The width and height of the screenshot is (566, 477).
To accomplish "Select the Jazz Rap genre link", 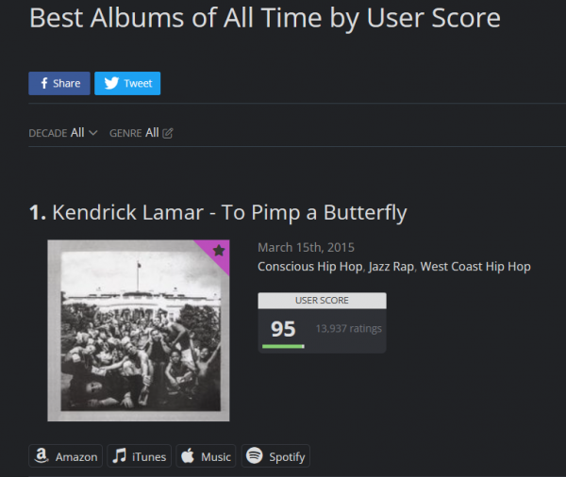I will (391, 267).
